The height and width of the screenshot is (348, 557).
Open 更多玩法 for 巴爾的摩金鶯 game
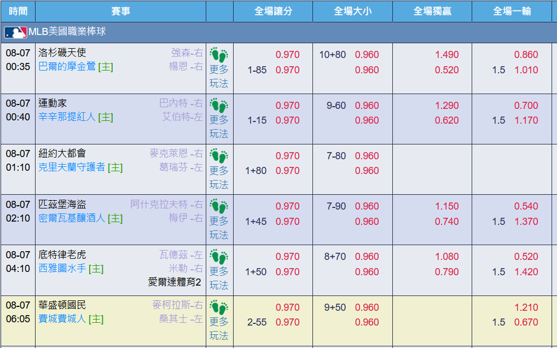tap(219, 77)
